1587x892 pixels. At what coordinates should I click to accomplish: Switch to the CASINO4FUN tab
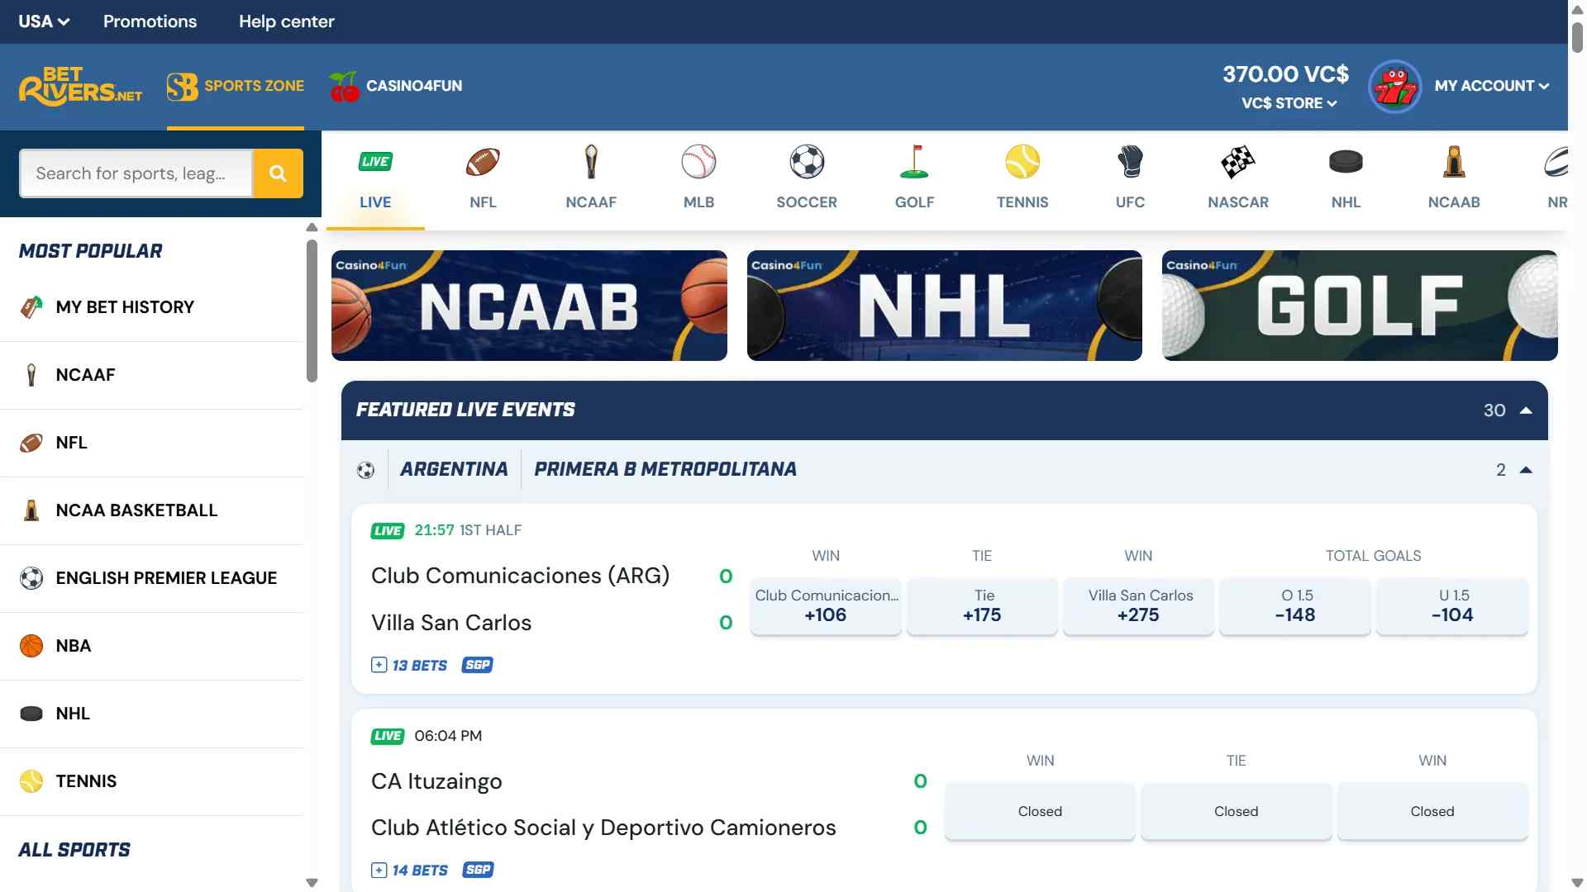(x=395, y=86)
